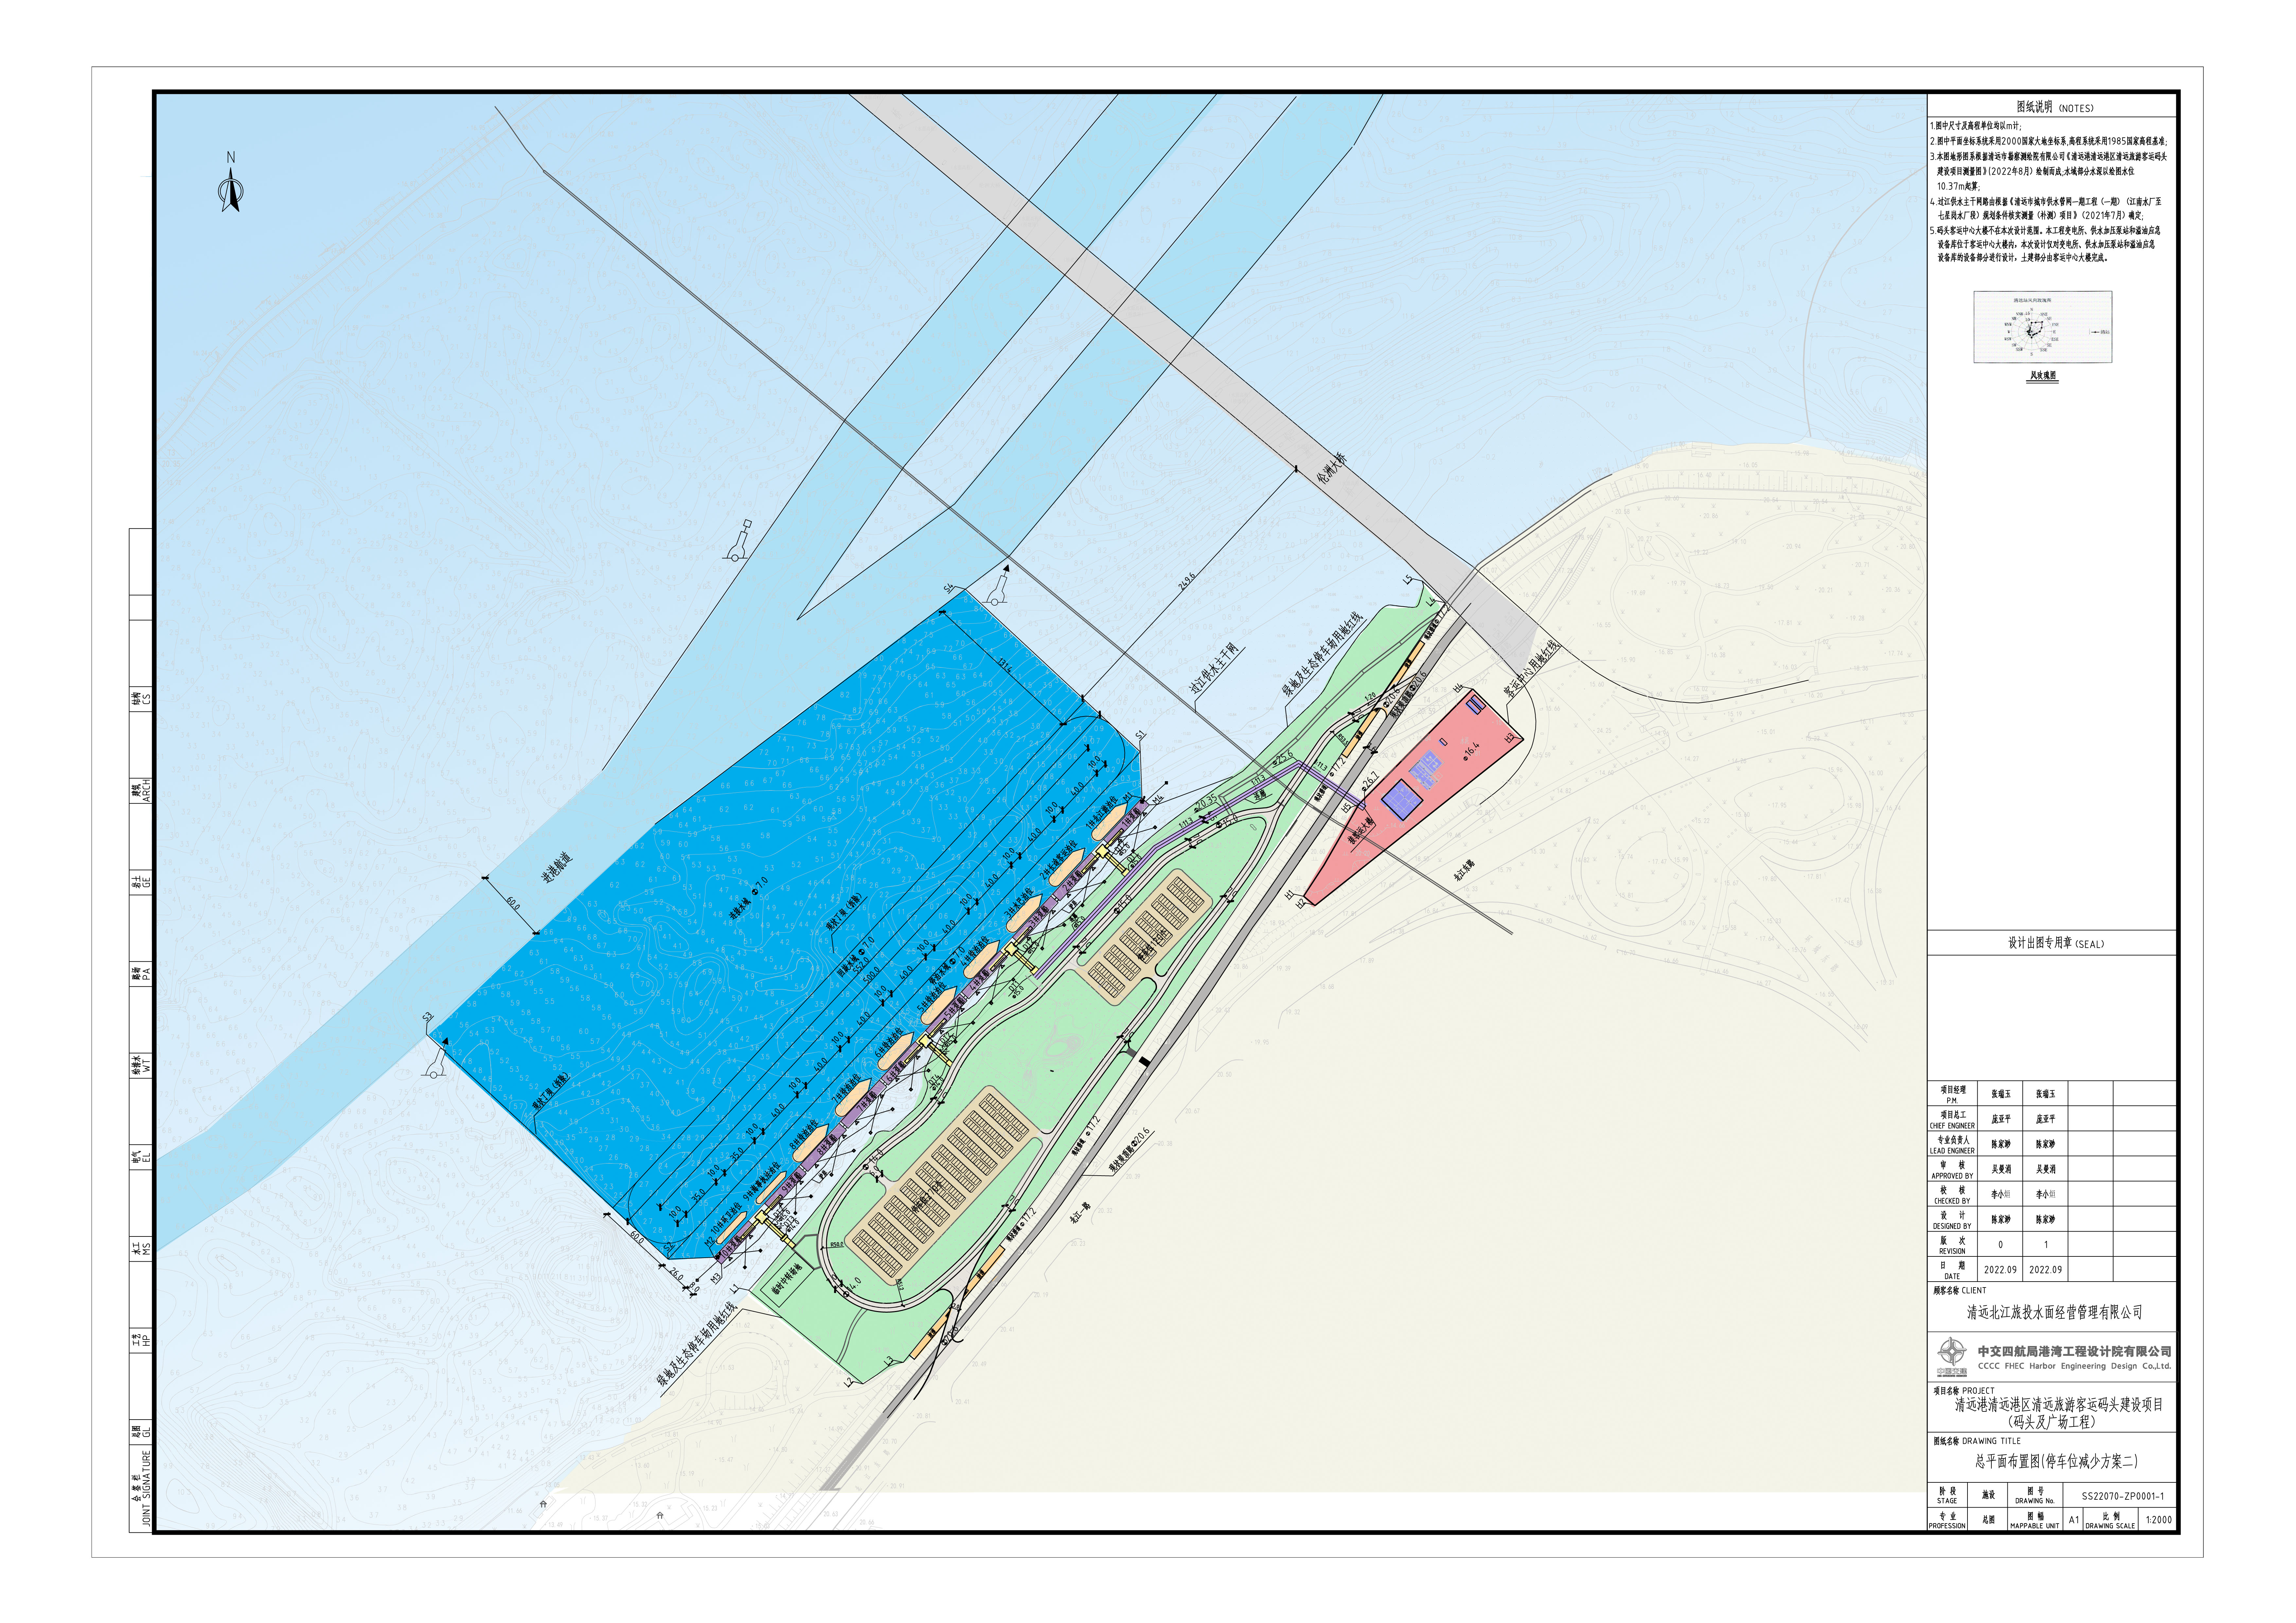Image resolution: width=2296 pixels, height=1623 pixels.
Task: Click the '249.6' dimension text
Action: [1187, 582]
